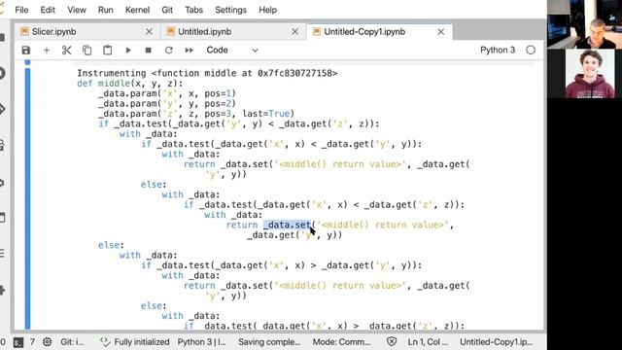Screen dimensions: 622x350
Task: Close the Slicer.ipynb tab
Action: coord(149,32)
